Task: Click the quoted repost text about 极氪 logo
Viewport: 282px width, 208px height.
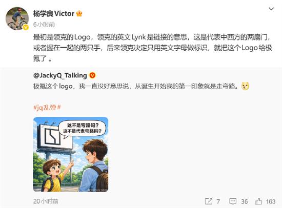Action: pyautogui.click(x=137, y=86)
